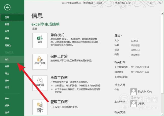The image size is (164, 116).
Task: Select the 信息 (Info) menu item
Action: coord(12,17)
